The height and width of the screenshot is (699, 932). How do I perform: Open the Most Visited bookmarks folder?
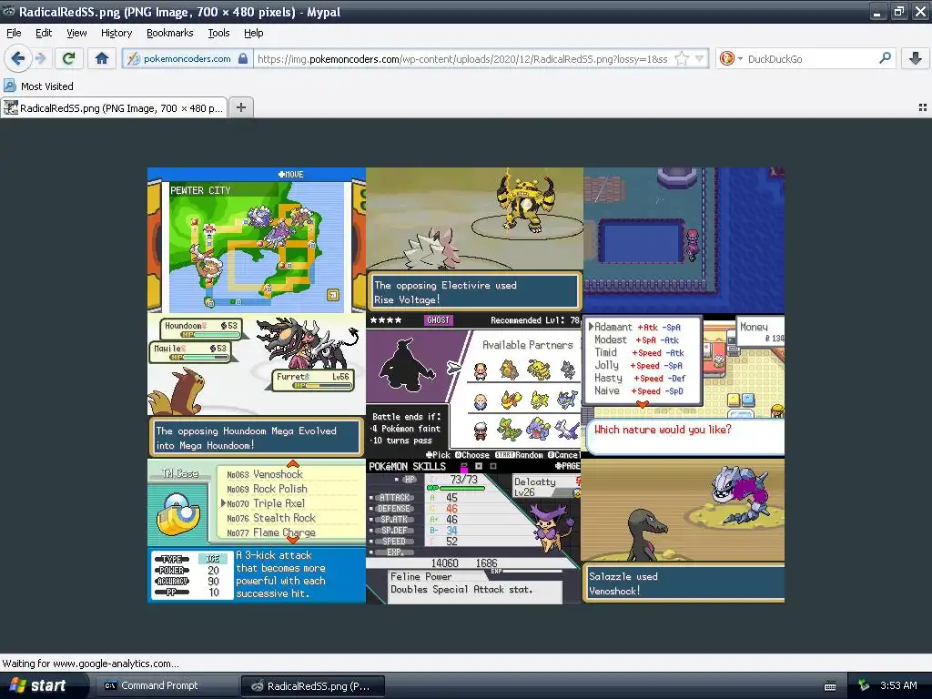coord(38,86)
